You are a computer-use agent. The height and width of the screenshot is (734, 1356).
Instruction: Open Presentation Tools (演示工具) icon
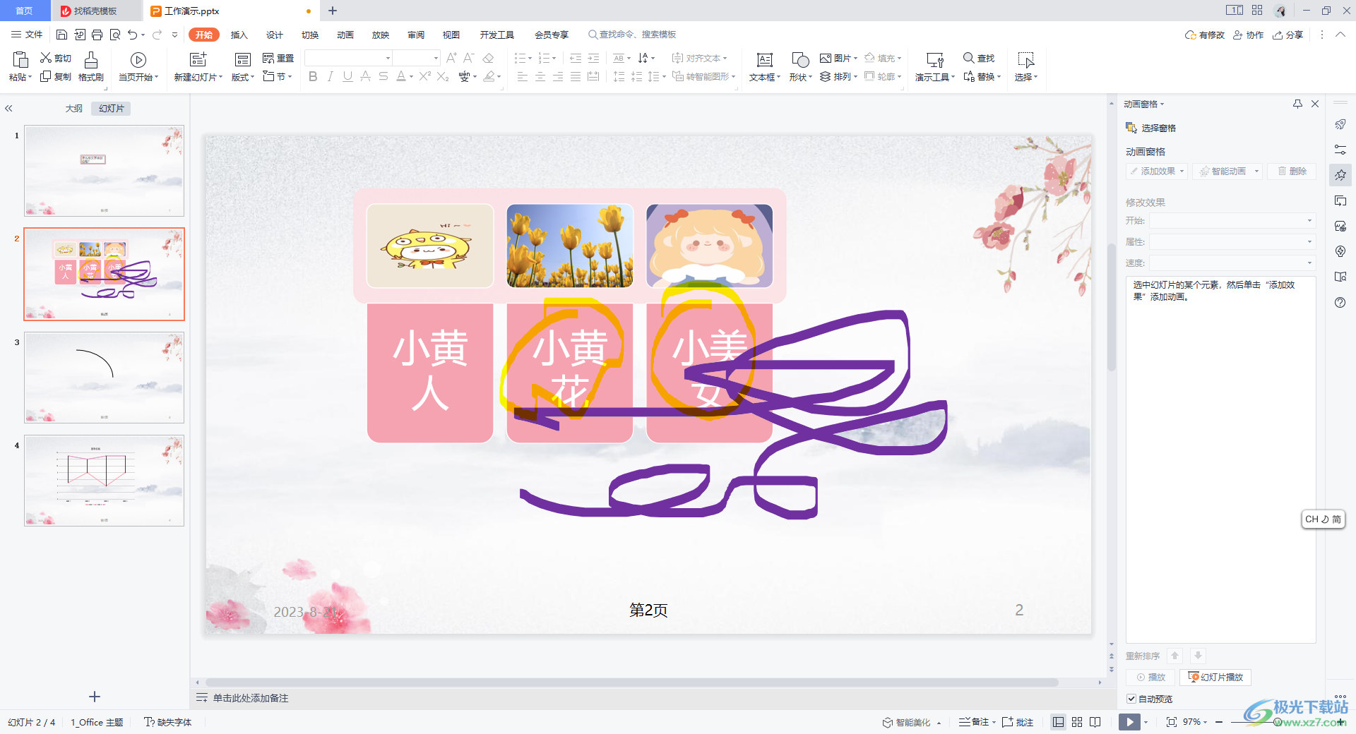tap(935, 60)
